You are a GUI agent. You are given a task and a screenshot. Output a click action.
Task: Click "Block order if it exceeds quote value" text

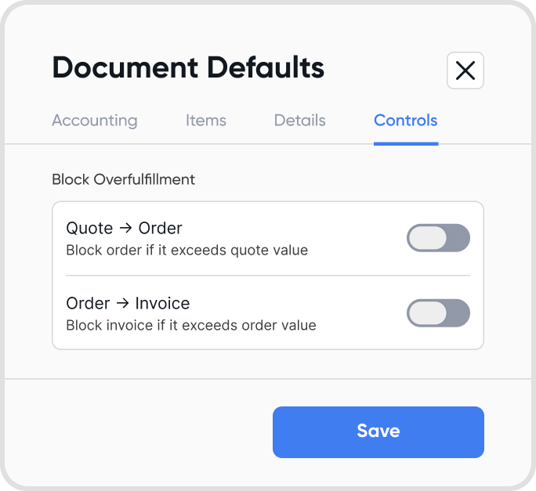(x=187, y=251)
